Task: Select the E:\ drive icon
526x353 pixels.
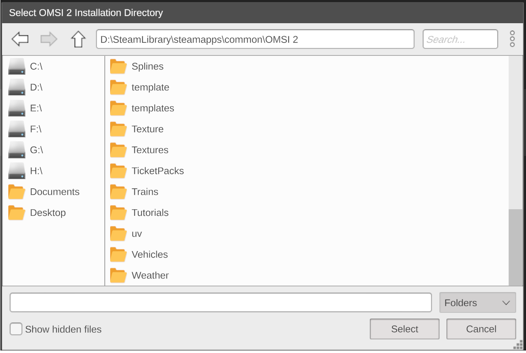Action: [17, 108]
